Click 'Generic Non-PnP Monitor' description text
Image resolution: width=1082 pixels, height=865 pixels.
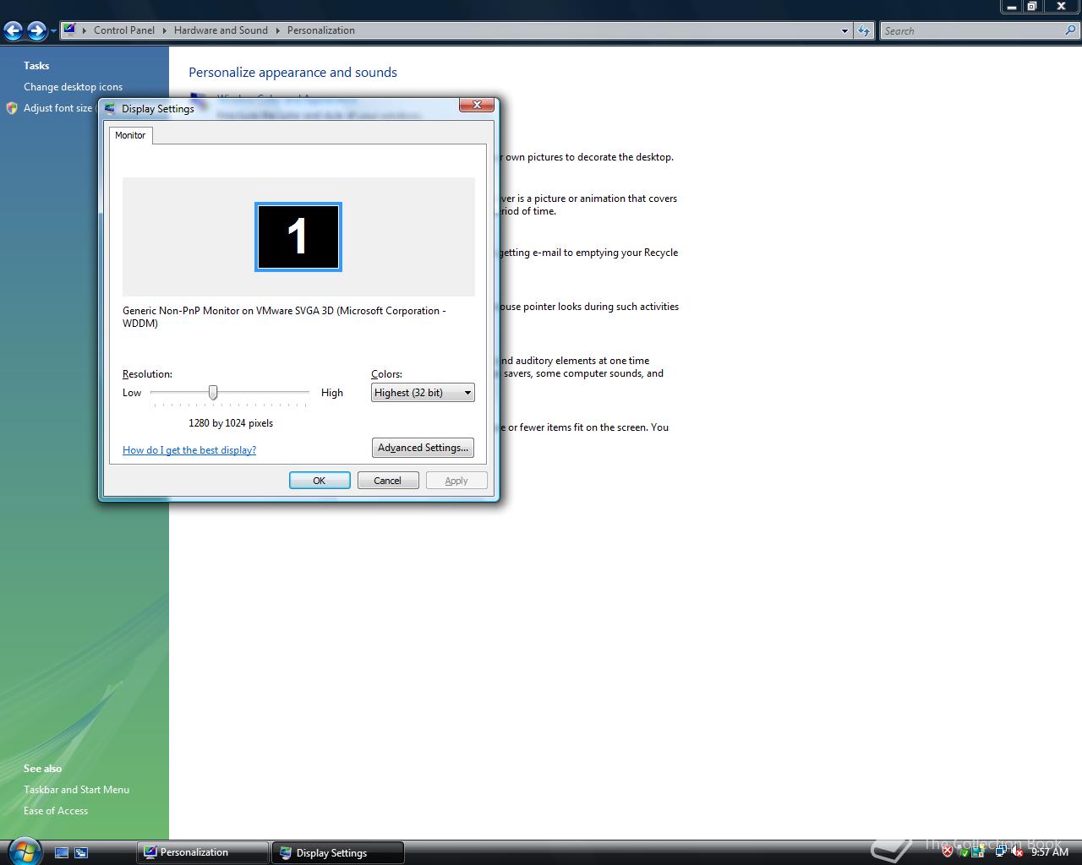click(284, 317)
